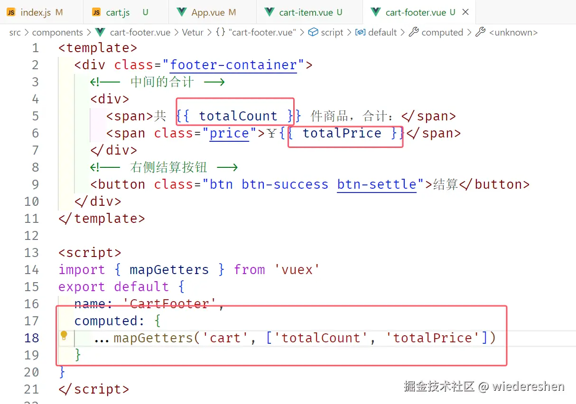Image resolution: width=576 pixels, height=404 pixels.
Task: Place cursor on 'totalPrice' in line 6
Action: click(x=342, y=133)
